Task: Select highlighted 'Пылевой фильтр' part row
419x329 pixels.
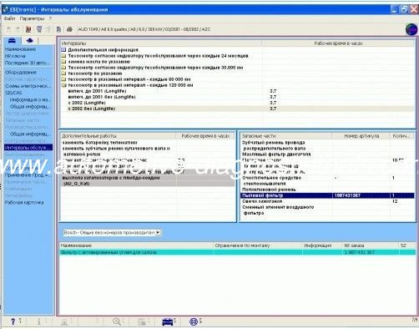Action: click(x=327, y=195)
